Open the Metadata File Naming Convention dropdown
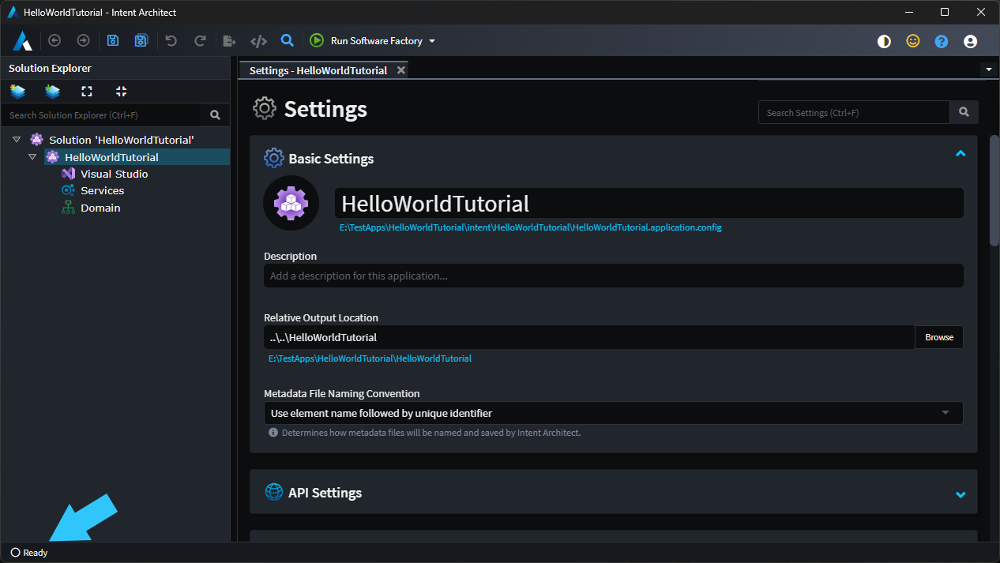 614,413
